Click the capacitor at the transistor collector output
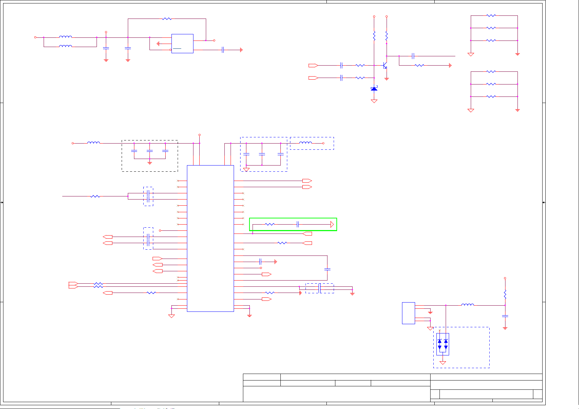 click(x=413, y=56)
